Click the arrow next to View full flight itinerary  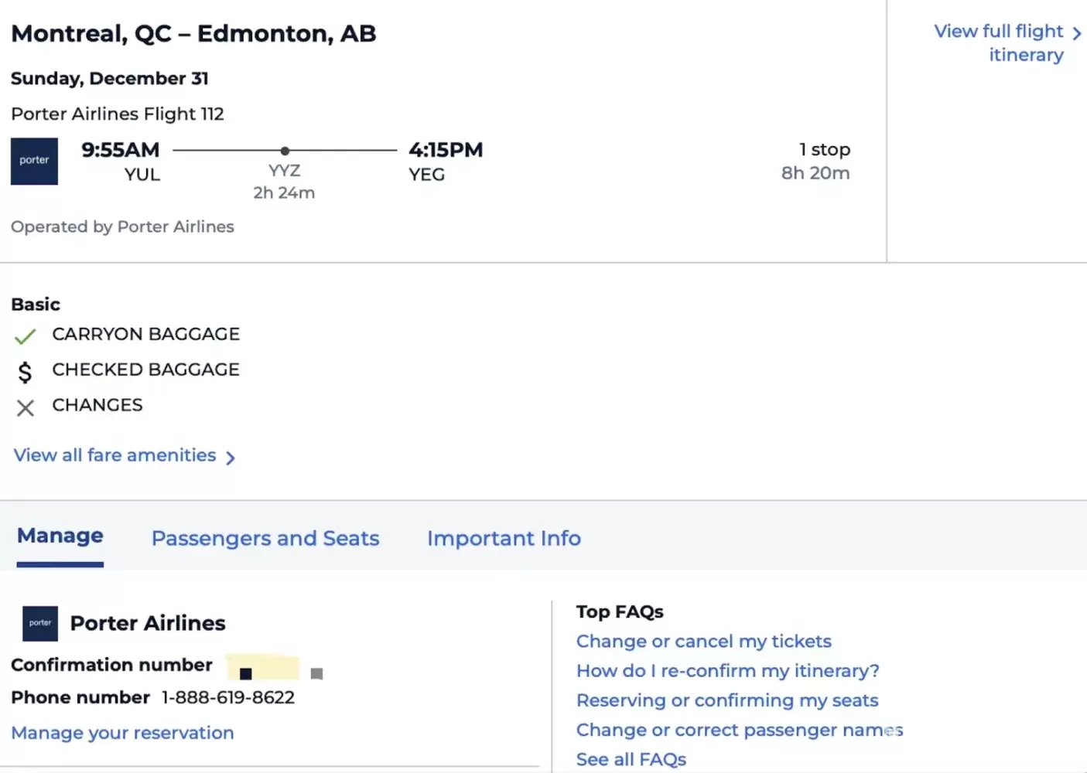(x=1076, y=32)
